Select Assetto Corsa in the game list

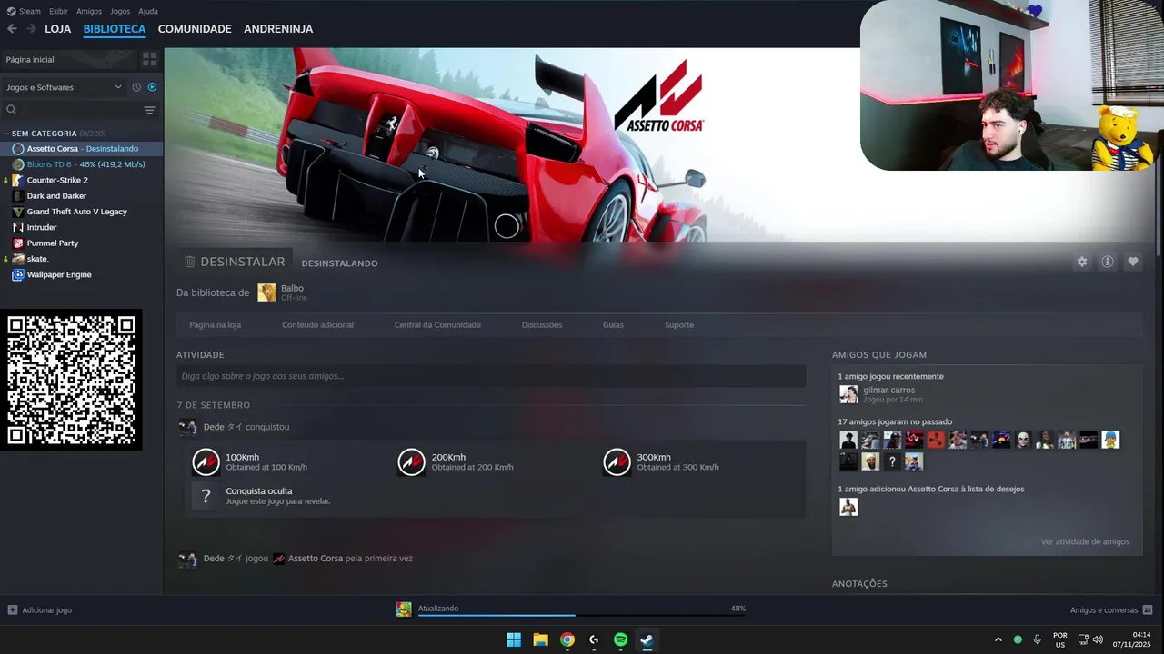pyautogui.click(x=82, y=148)
